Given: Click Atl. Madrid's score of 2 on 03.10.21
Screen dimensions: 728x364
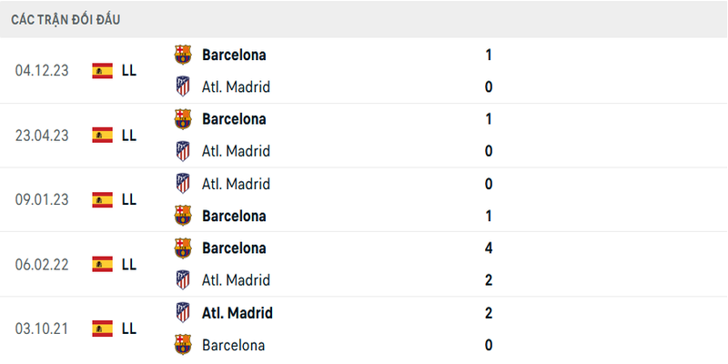Looking at the screenshot, I should (489, 313).
